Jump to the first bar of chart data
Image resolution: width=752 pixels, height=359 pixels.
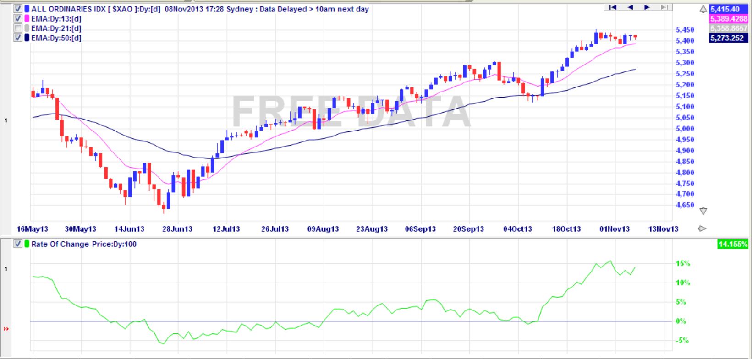coord(613,7)
